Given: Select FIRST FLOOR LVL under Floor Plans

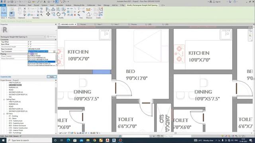Looking at the screenshot, I should (x=15, y=83).
